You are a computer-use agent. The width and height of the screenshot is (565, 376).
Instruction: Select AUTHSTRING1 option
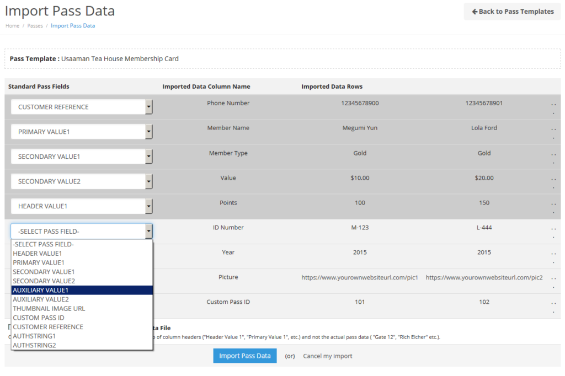pos(82,336)
